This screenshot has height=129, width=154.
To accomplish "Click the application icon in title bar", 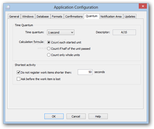I will (8, 7).
